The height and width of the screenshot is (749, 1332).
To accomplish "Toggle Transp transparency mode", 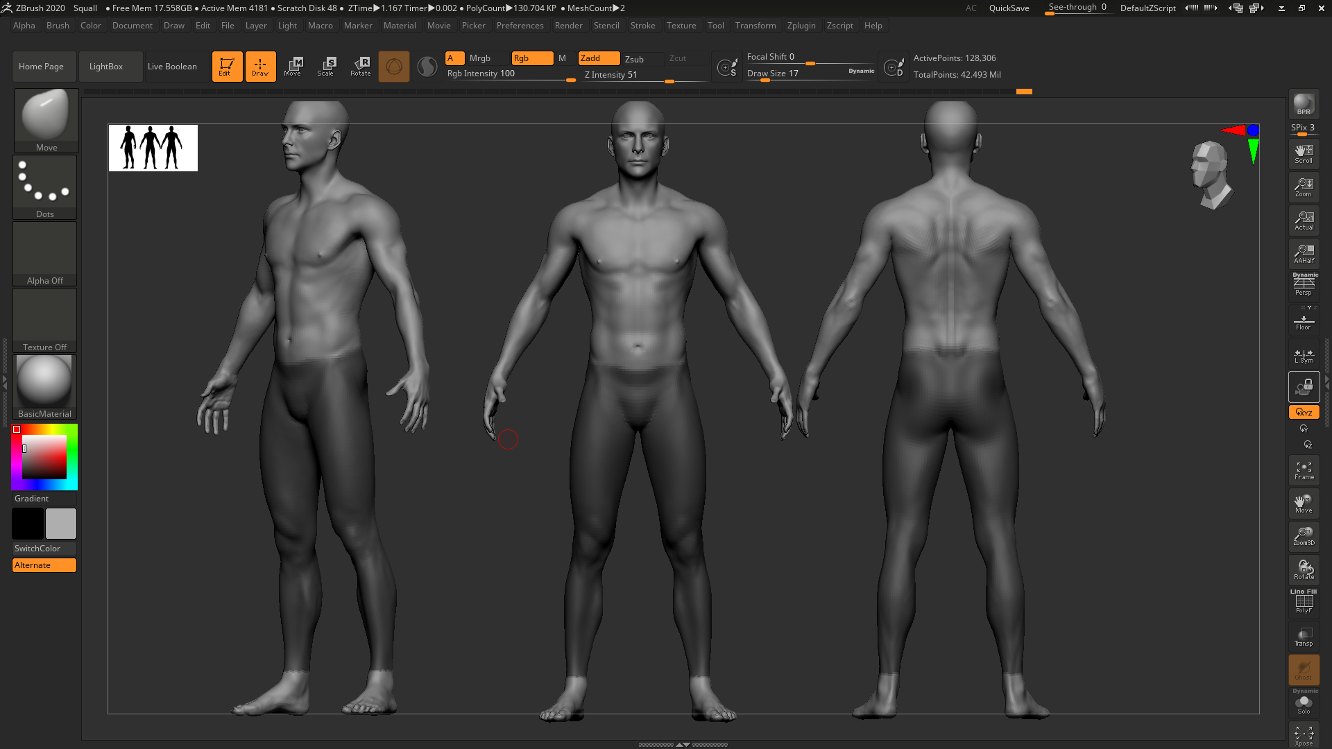I will tap(1304, 636).
